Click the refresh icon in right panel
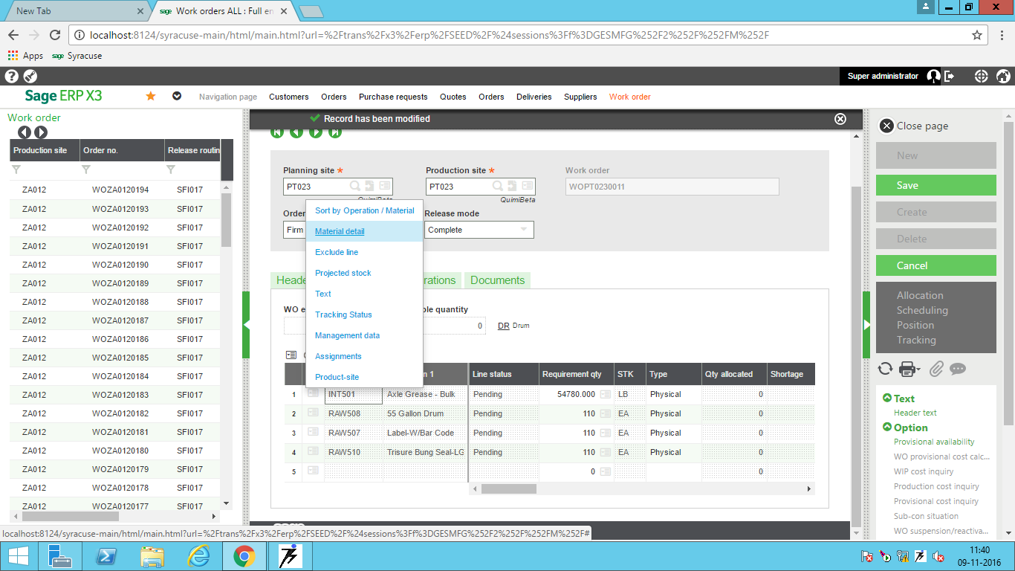Viewport: 1015px width, 571px height. pos(885,369)
